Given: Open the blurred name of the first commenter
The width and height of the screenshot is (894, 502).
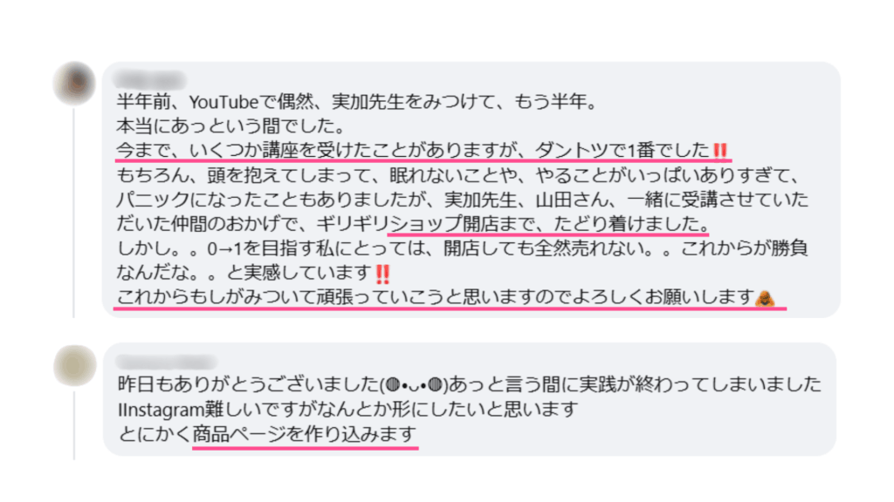Looking at the screenshot, I should pos(149,80).
